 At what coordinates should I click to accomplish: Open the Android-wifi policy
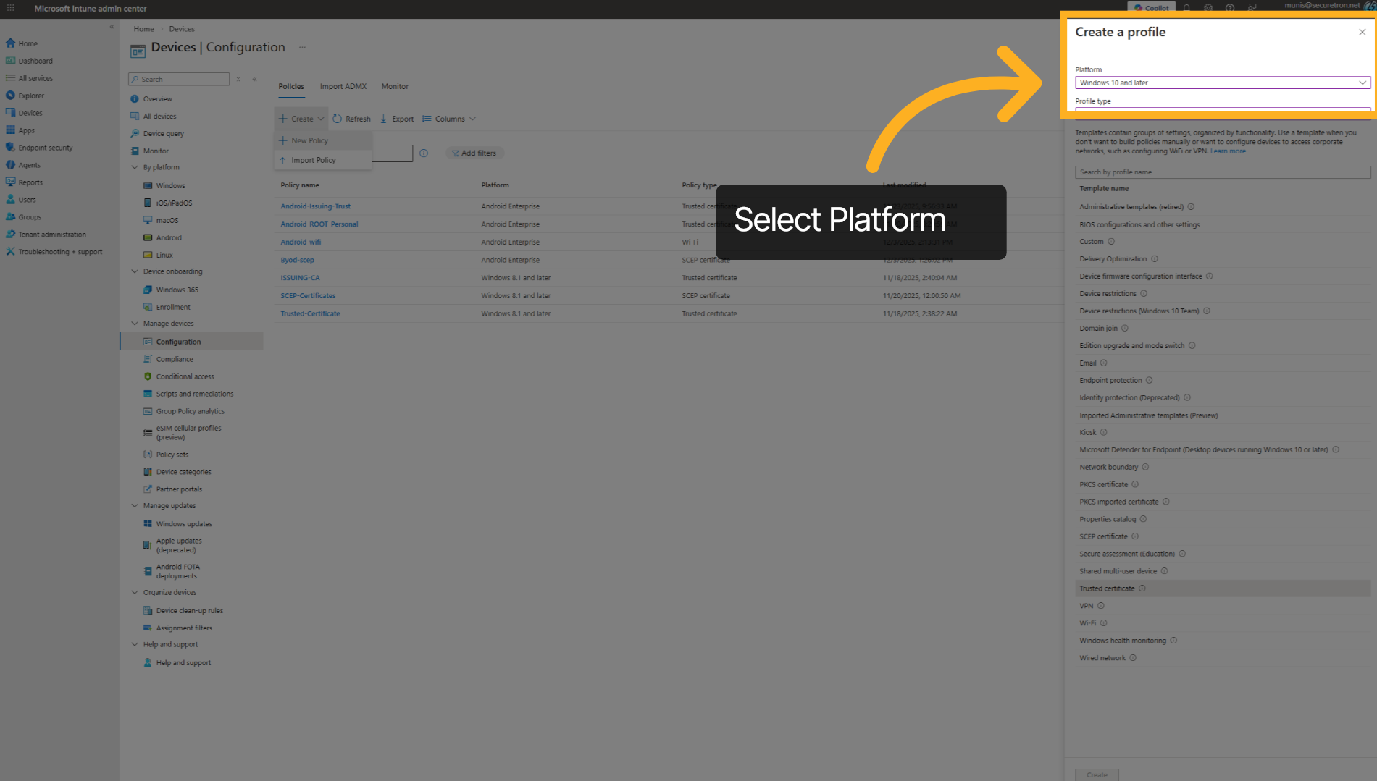(301, 242)
